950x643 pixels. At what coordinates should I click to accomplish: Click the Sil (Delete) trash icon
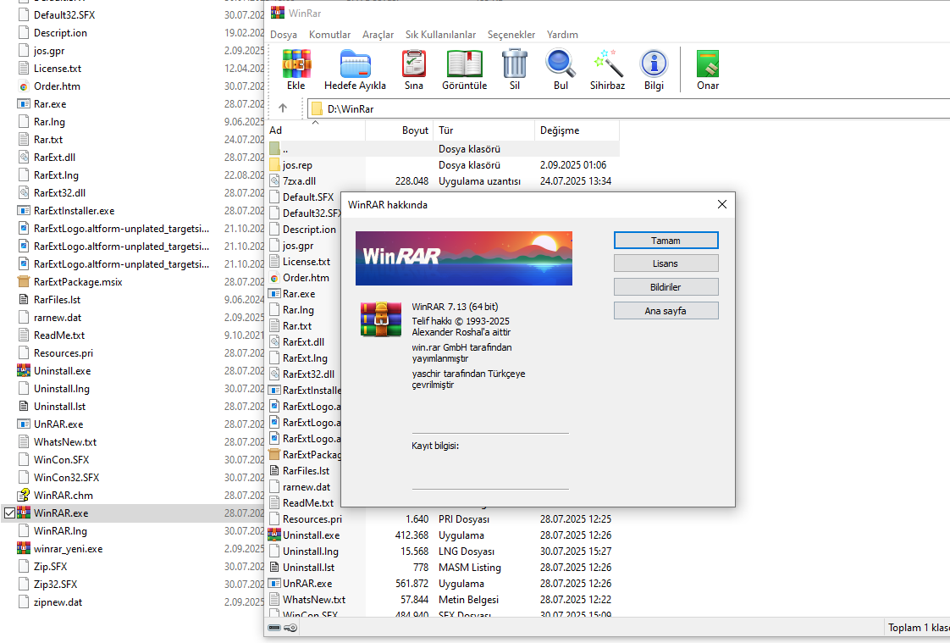point(515,64)
